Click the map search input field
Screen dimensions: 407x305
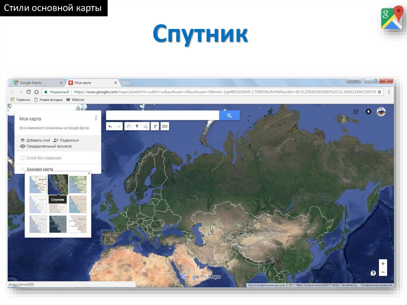(163, 116)
